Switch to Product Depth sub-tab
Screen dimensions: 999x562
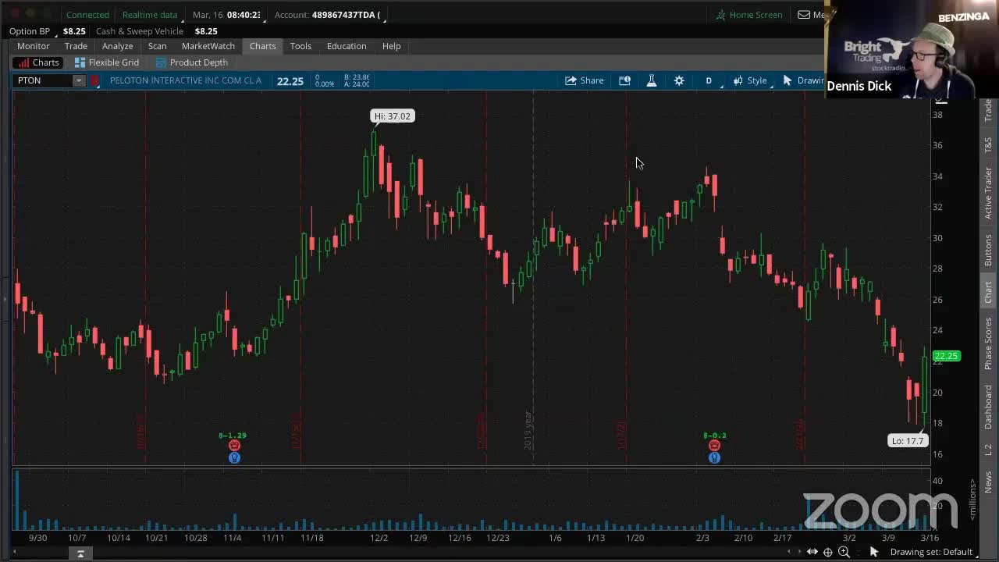pos(192,62)
